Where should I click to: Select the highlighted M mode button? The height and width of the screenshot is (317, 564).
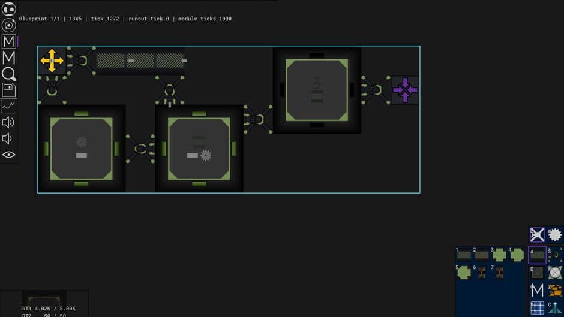pyautogui.click(x=8, y=41)
